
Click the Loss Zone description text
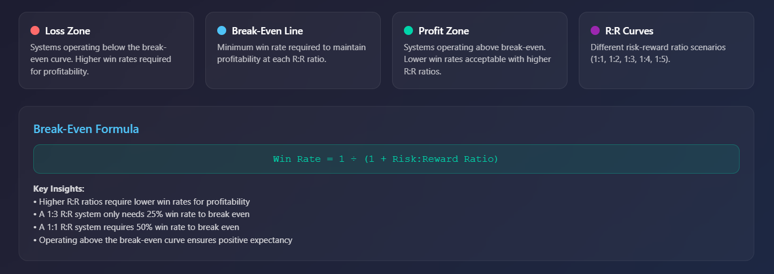pos(102,59)
